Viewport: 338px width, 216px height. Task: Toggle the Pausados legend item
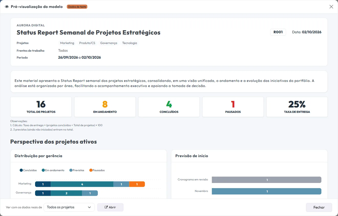click(x=97, y=170)
